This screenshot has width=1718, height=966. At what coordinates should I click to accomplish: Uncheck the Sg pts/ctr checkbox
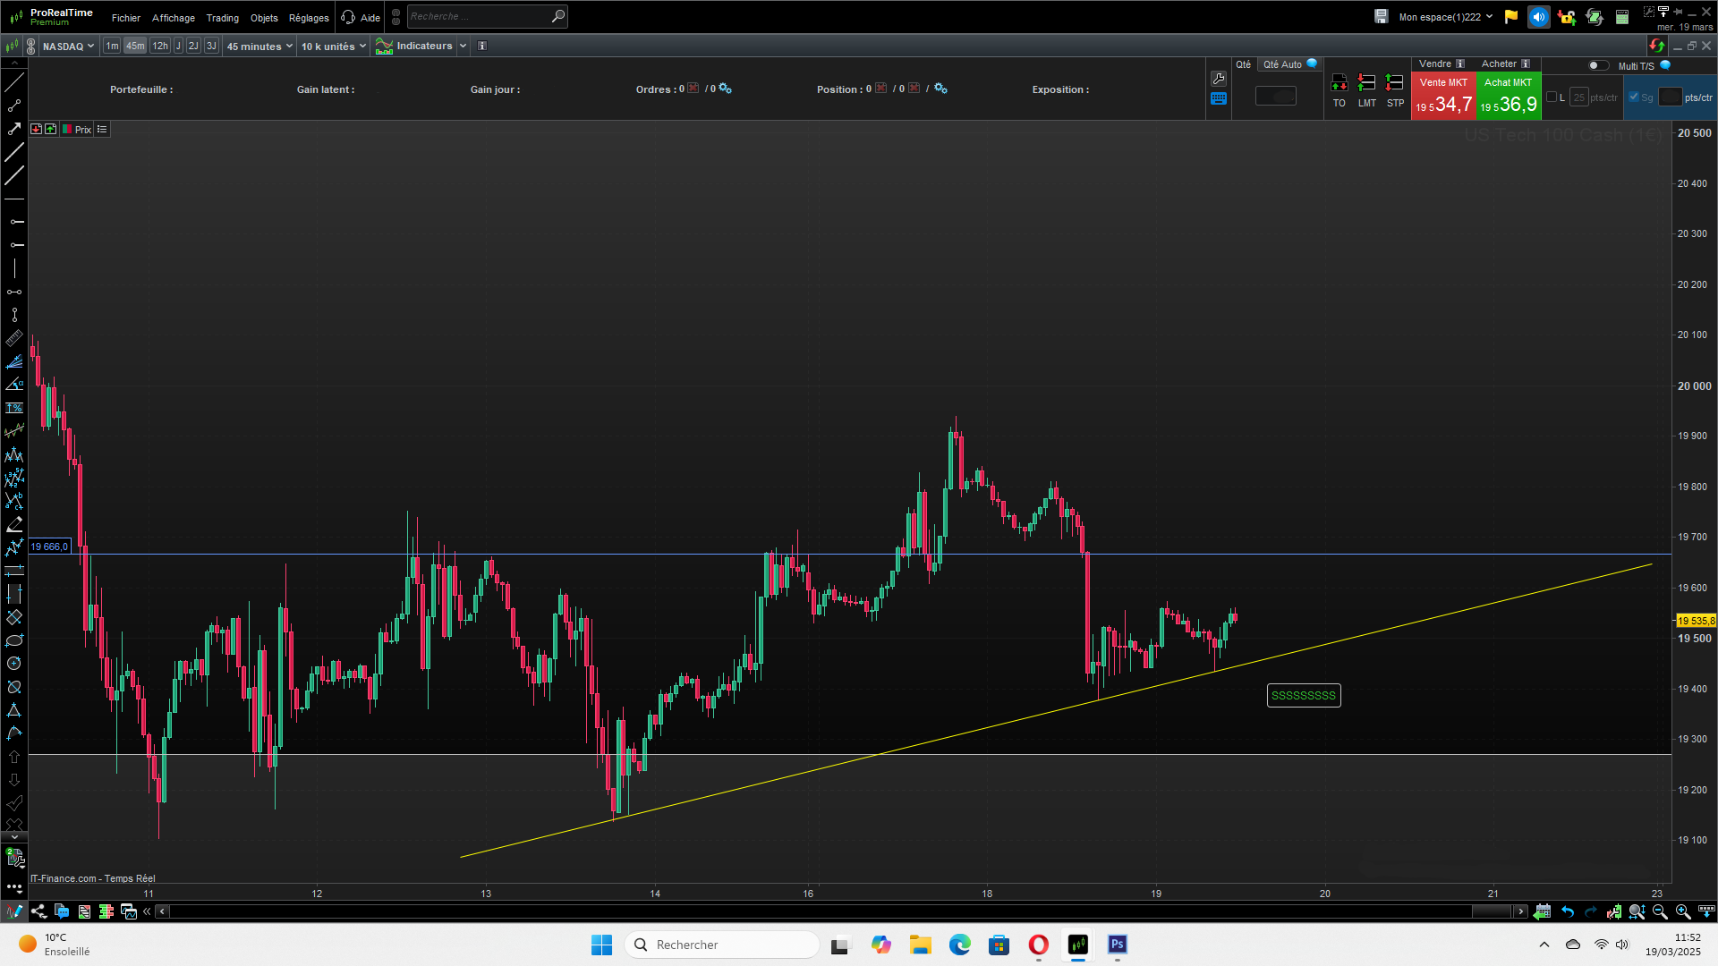[1634, 97]
